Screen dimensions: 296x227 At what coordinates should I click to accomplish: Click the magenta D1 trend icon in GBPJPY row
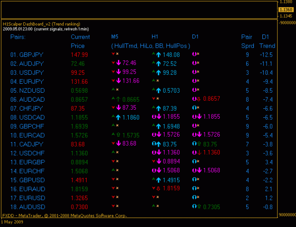pos(194,54)
